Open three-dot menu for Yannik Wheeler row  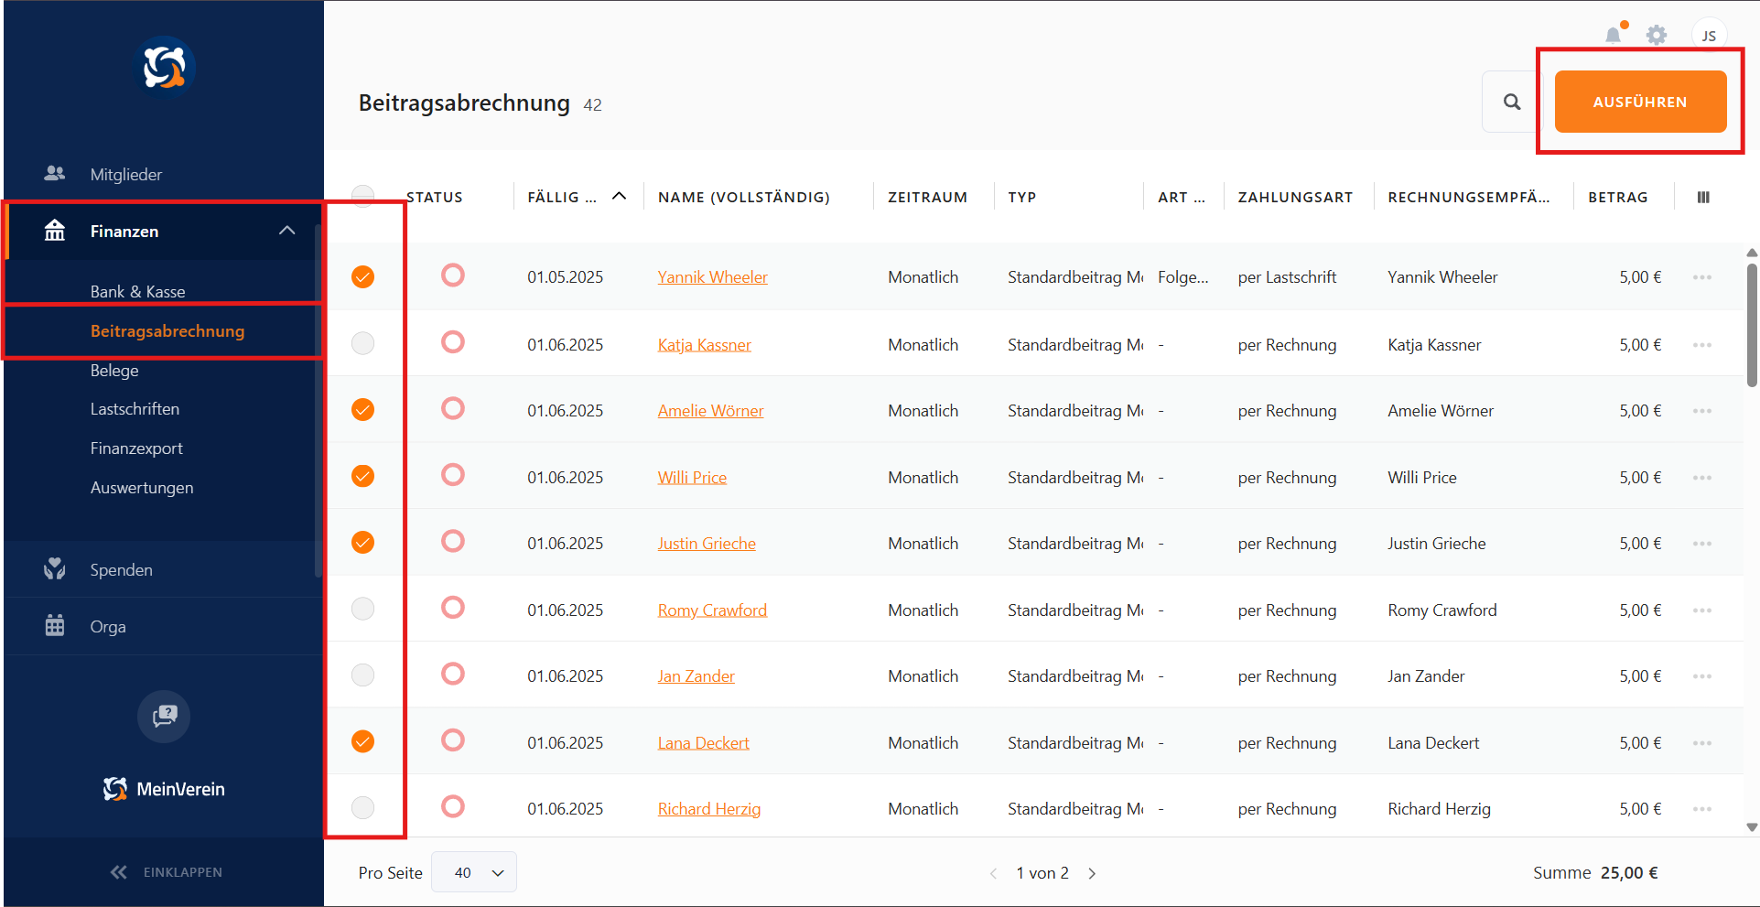[x=1701, y=277]
